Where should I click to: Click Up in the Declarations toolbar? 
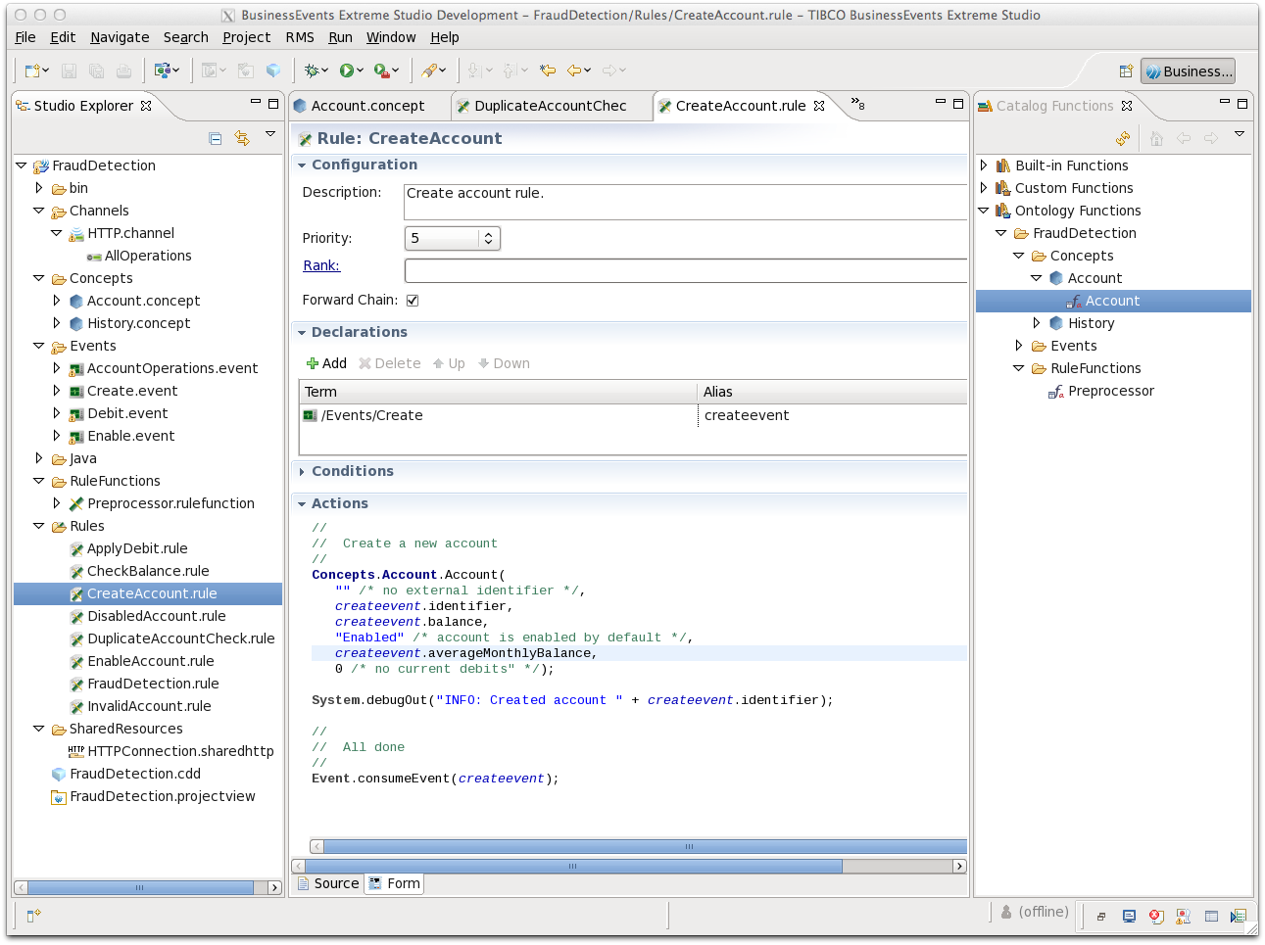point(449,363)
